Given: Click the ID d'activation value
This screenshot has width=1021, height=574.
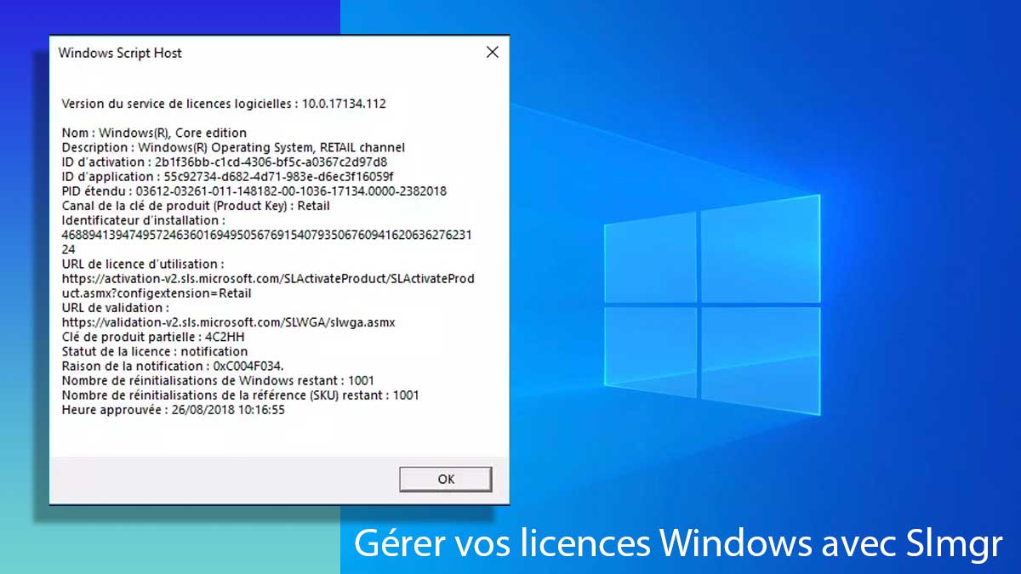Looking at the screenshot, I should click(271, 162).
